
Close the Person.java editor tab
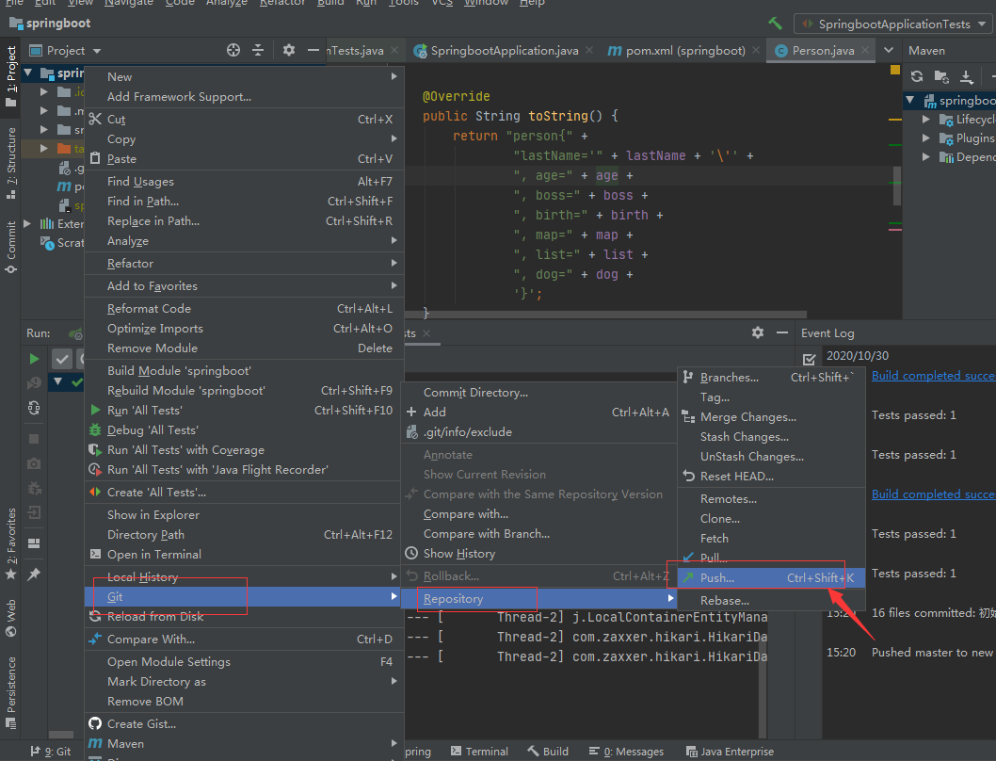(865, 50)
